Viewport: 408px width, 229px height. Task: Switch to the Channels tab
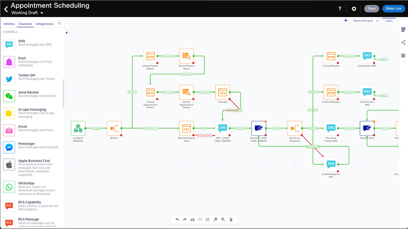tap(25, 24)
